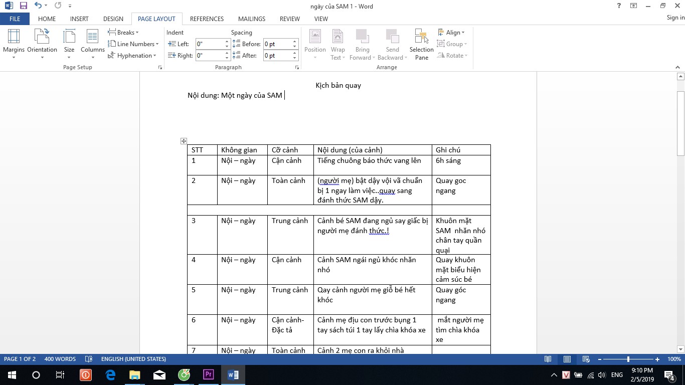Switch to the HOME tab

[47, 19]
